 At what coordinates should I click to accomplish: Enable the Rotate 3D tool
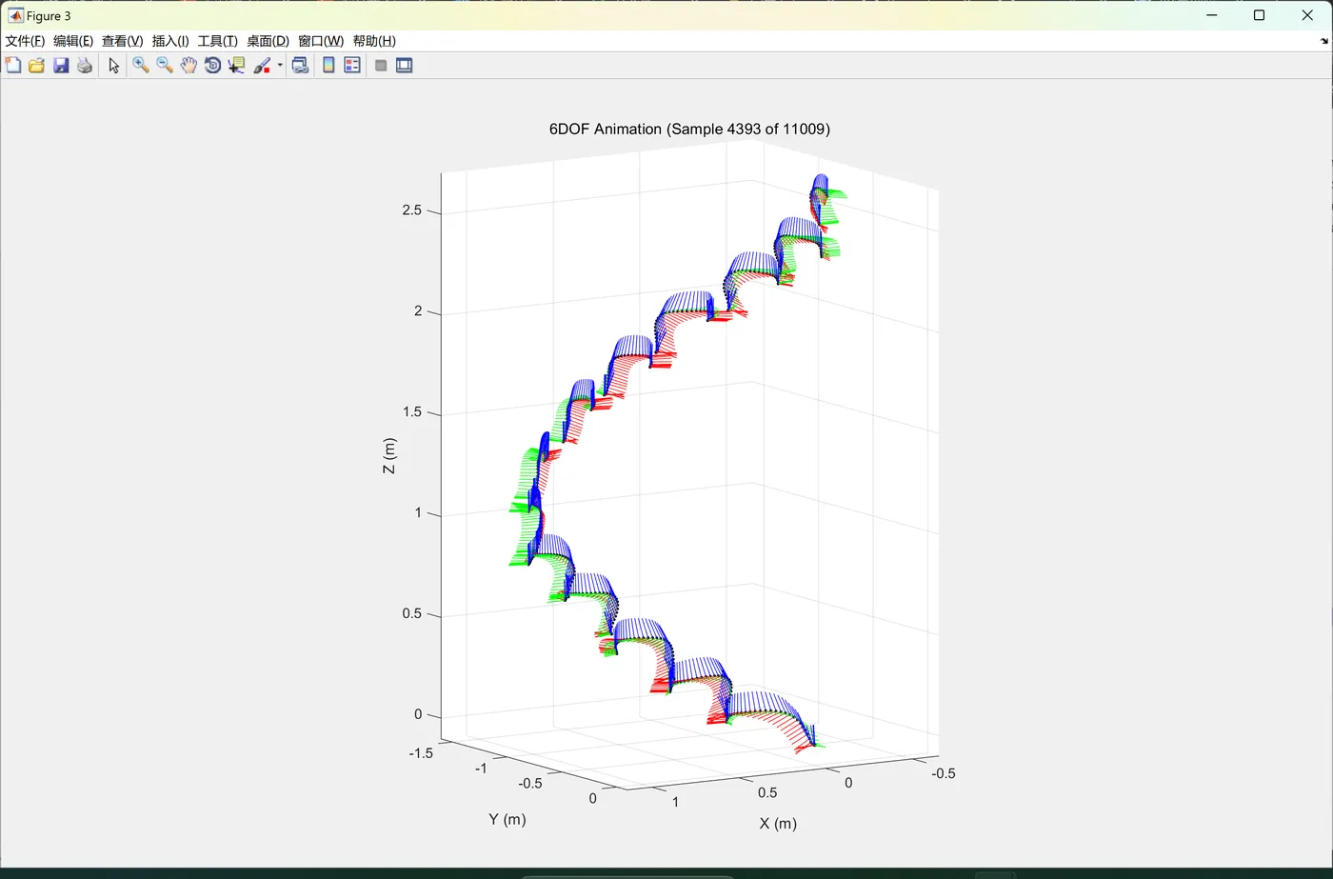(x=212, y=65)
